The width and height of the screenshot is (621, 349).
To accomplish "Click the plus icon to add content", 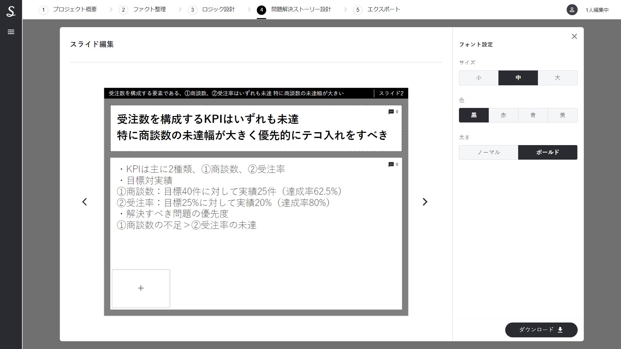I will click(141, 288).
